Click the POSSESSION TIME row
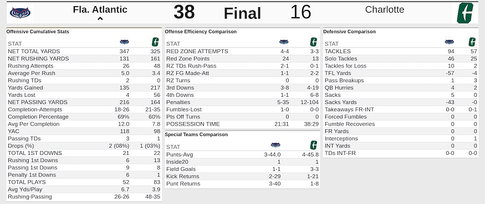Viewport: 485px width, 204px height. [x=243, y=124]
